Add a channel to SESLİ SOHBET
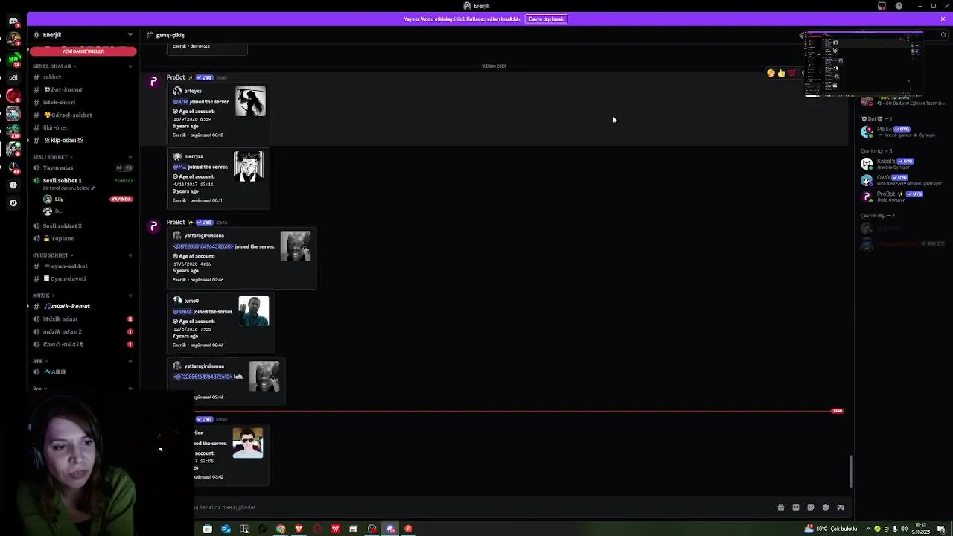Viewport: 953px width, 536px height. tap(130, 157)
